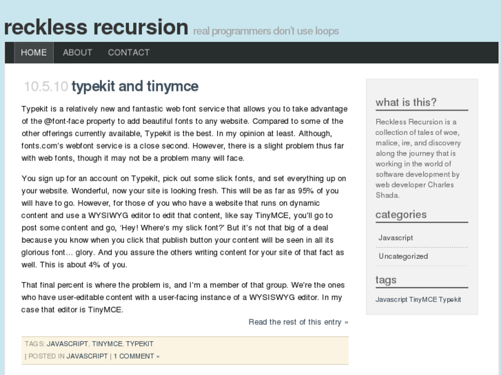
Task: Open the '1 COMMENT »' link
Action: [x=136, y=356]
